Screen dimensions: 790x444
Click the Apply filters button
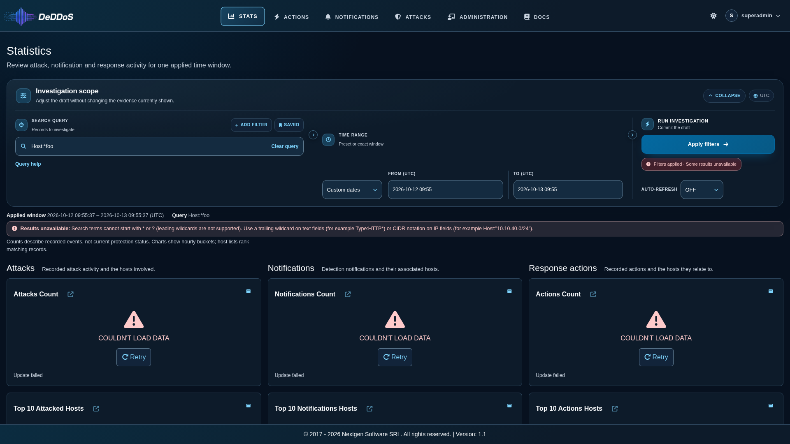tap(708, 144)
